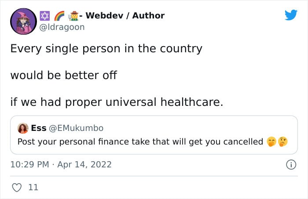Select 'Every single person in the country' text

pos(106,49)
